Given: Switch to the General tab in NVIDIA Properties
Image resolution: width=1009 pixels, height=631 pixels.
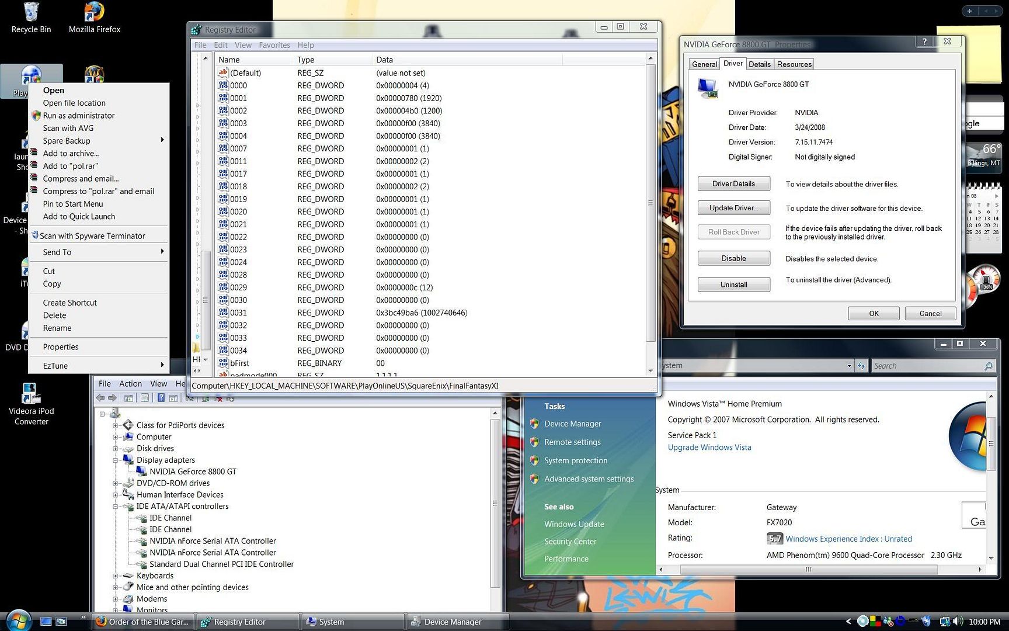Looking at the screenshot, I should pos(705,64).
